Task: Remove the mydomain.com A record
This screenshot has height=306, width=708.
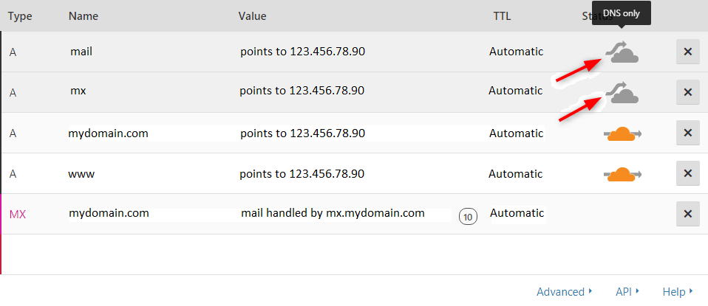Action: tap(687, 133)
